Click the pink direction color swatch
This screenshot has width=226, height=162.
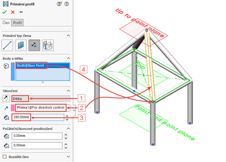(x=13, y=108)
